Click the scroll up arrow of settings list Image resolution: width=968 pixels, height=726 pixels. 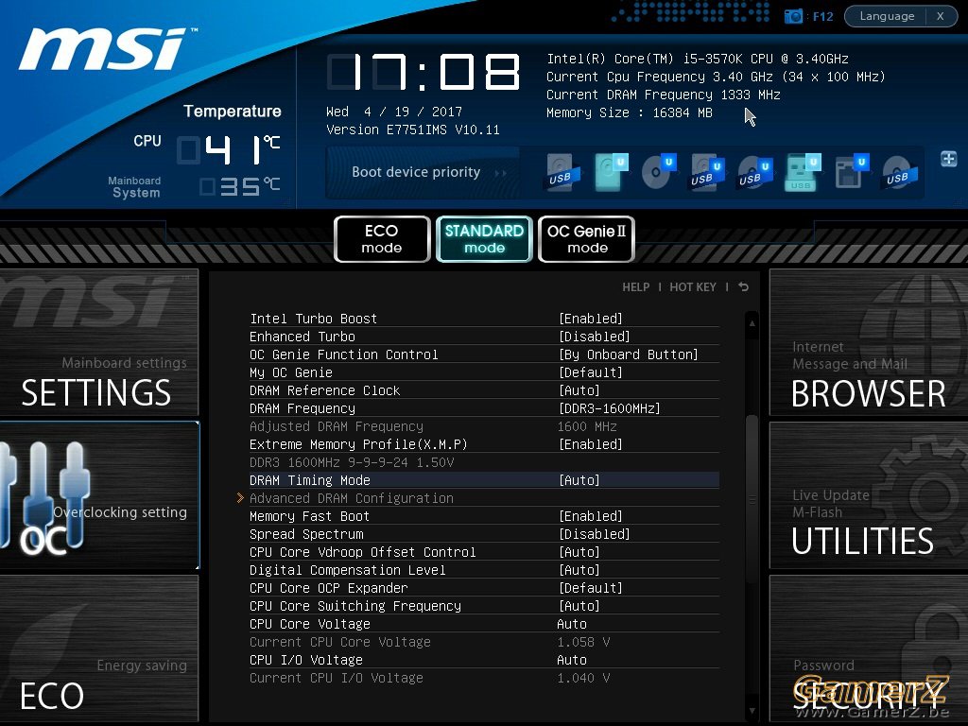(x=752, y=323)
